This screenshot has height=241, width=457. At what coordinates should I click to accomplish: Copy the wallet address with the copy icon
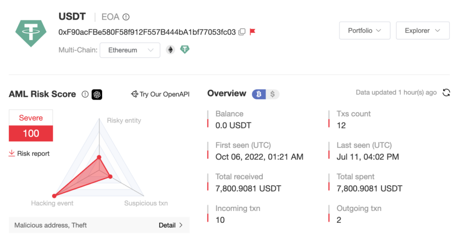(242, 32)
